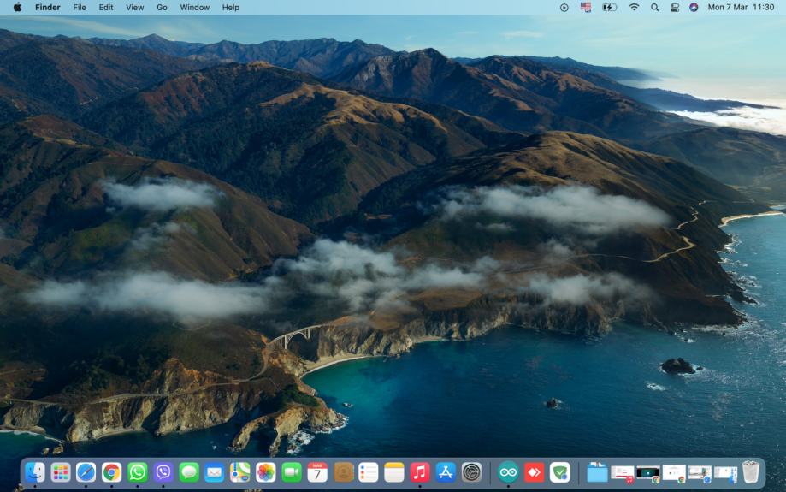Open the Downloads folder stack in dock

(597, 472)
